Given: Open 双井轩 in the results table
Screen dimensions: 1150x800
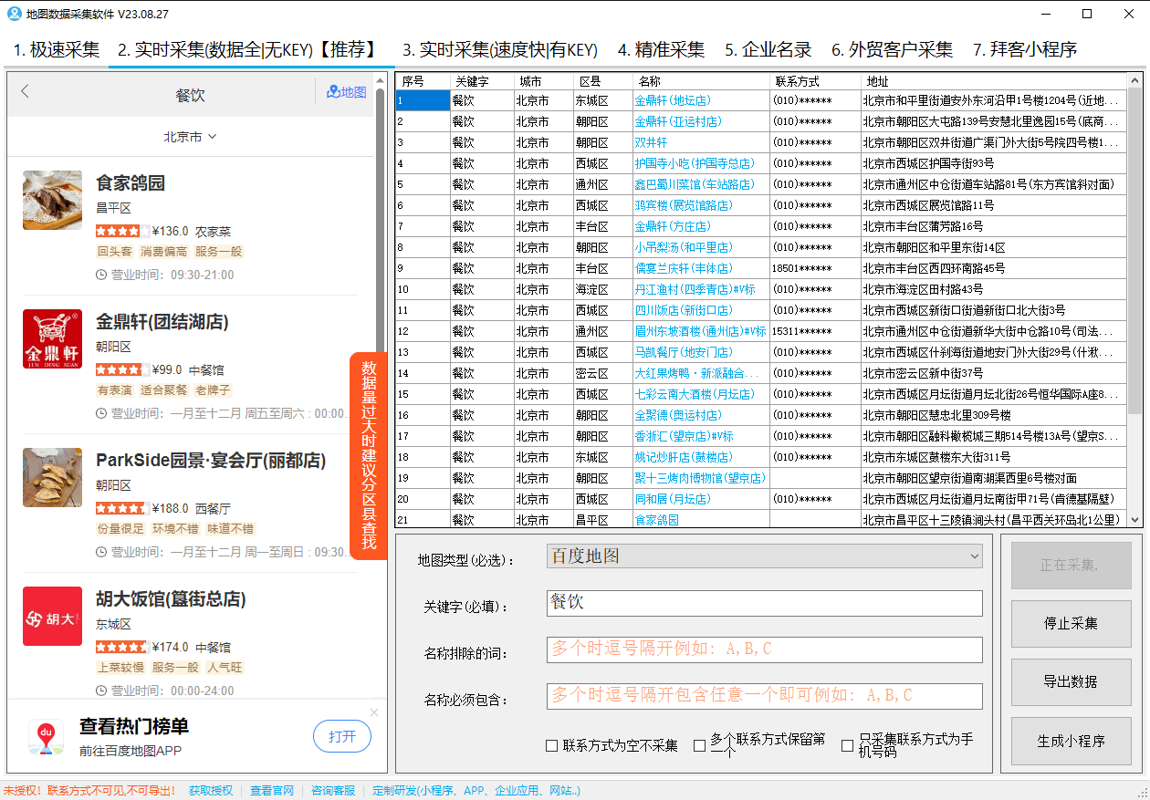Looking at the screenshot, I should click(651, 142).
